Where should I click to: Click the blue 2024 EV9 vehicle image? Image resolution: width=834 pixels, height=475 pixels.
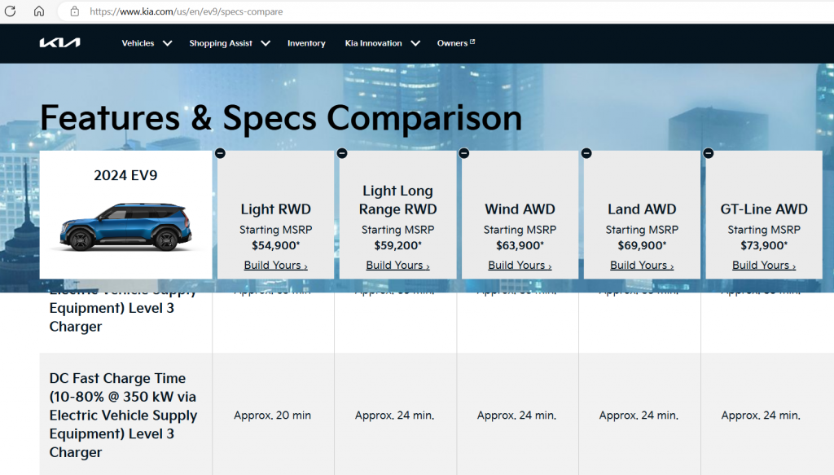point(125,228)
